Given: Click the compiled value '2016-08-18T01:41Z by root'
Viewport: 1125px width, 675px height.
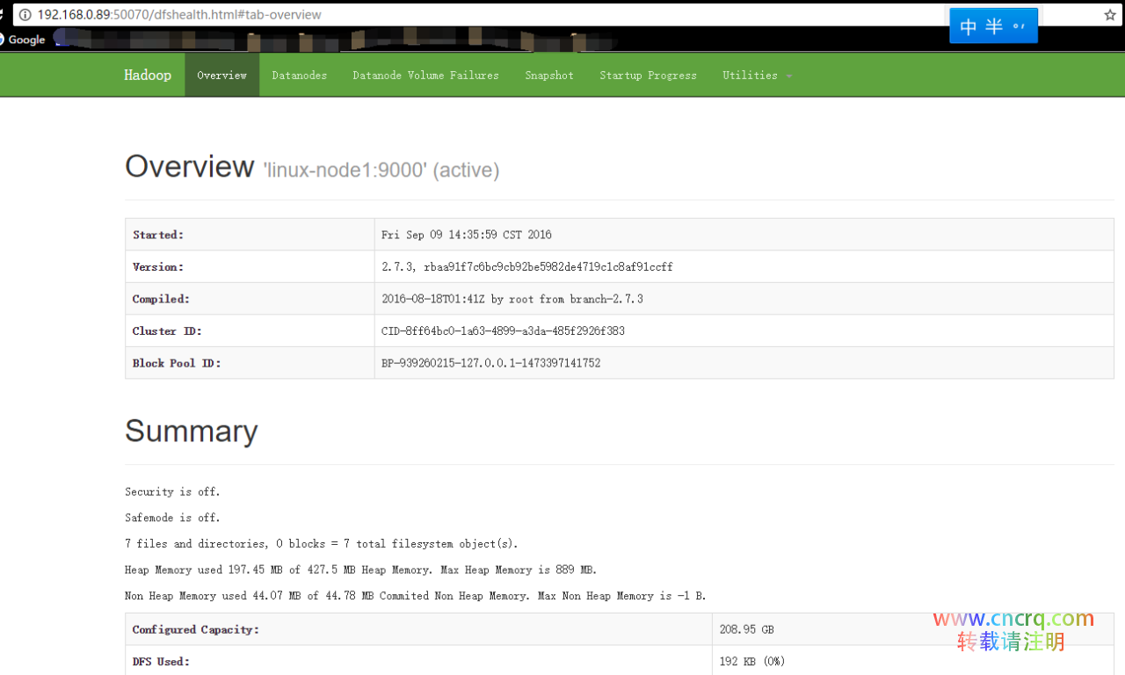Looking at the screenshot, I should pos(512,299).
